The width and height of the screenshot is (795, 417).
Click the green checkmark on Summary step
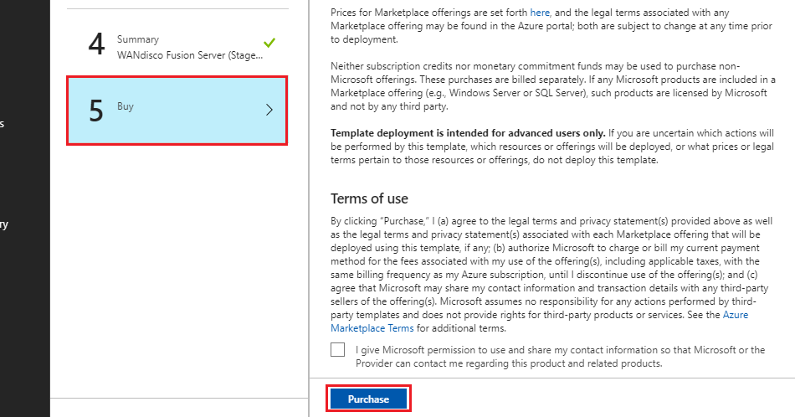click(269, 43)
